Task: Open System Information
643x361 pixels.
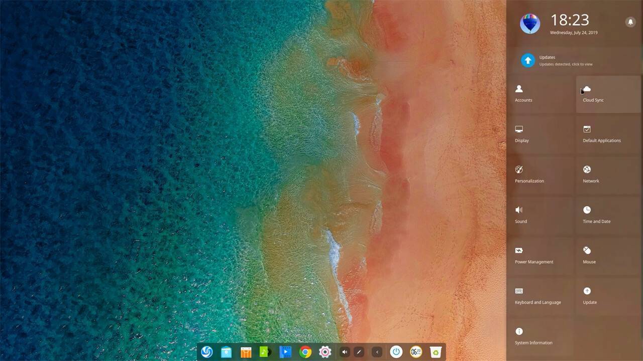Action: pos(540,337)
